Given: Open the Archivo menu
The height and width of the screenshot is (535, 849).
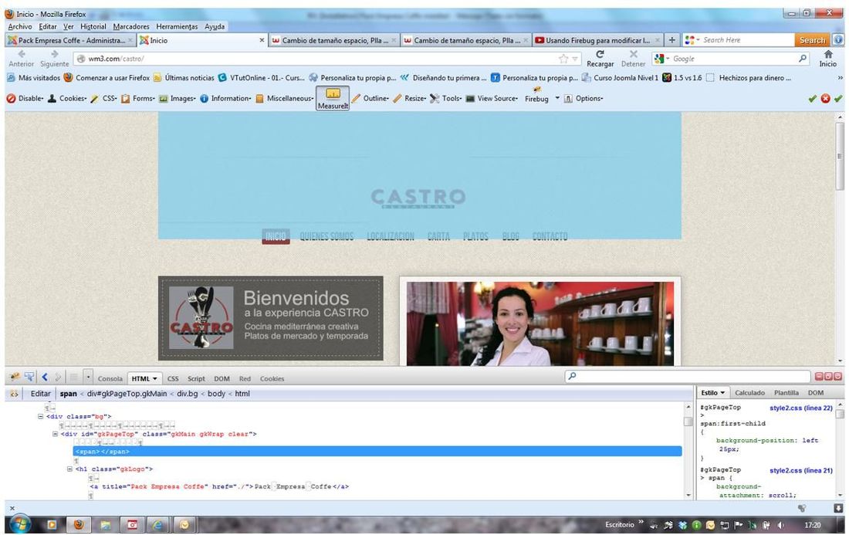Looking at the screenshot, I should coord(20,26).
